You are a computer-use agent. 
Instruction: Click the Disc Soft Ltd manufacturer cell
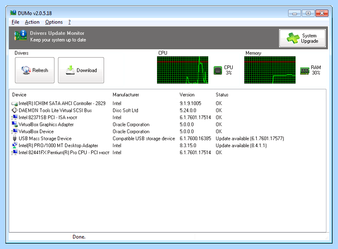tap(125, 111)
